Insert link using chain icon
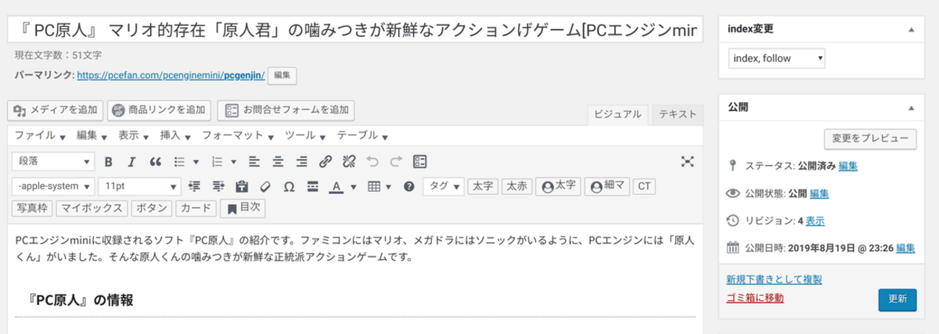 [x=326, y=162]
